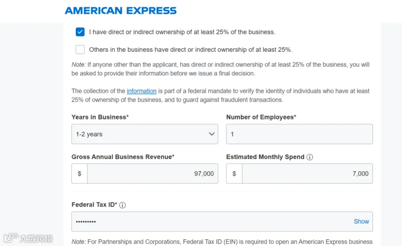402x246 pixels.
Task: Click the Estimated Monthly Spend amount field
Action: (307, 174)
